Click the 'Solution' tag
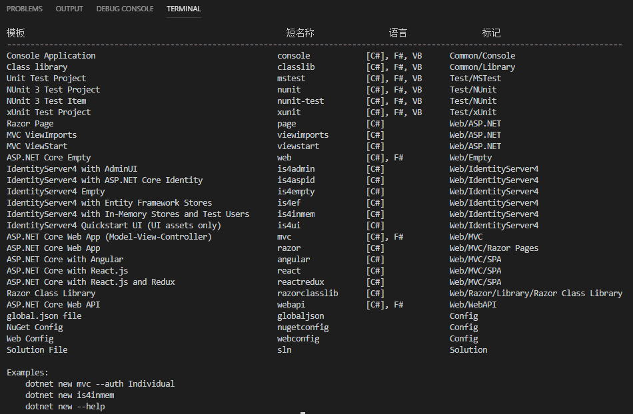This screenshot has height=414, width=633. click(468, 349)
